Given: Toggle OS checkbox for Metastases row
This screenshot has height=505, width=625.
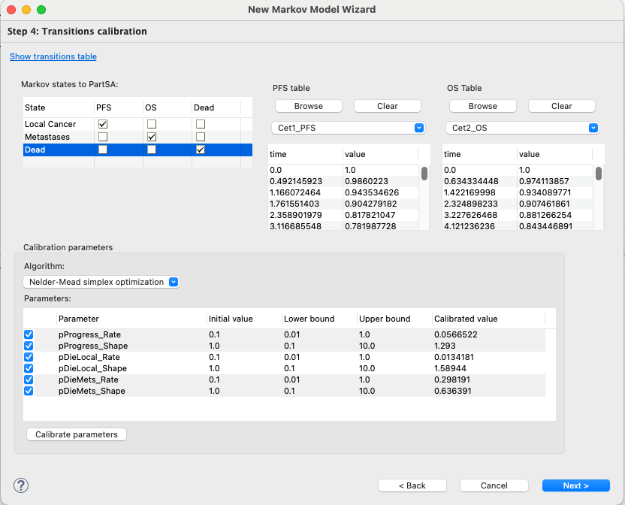Looking at the screenshot, I should click(x=152, y=137).
